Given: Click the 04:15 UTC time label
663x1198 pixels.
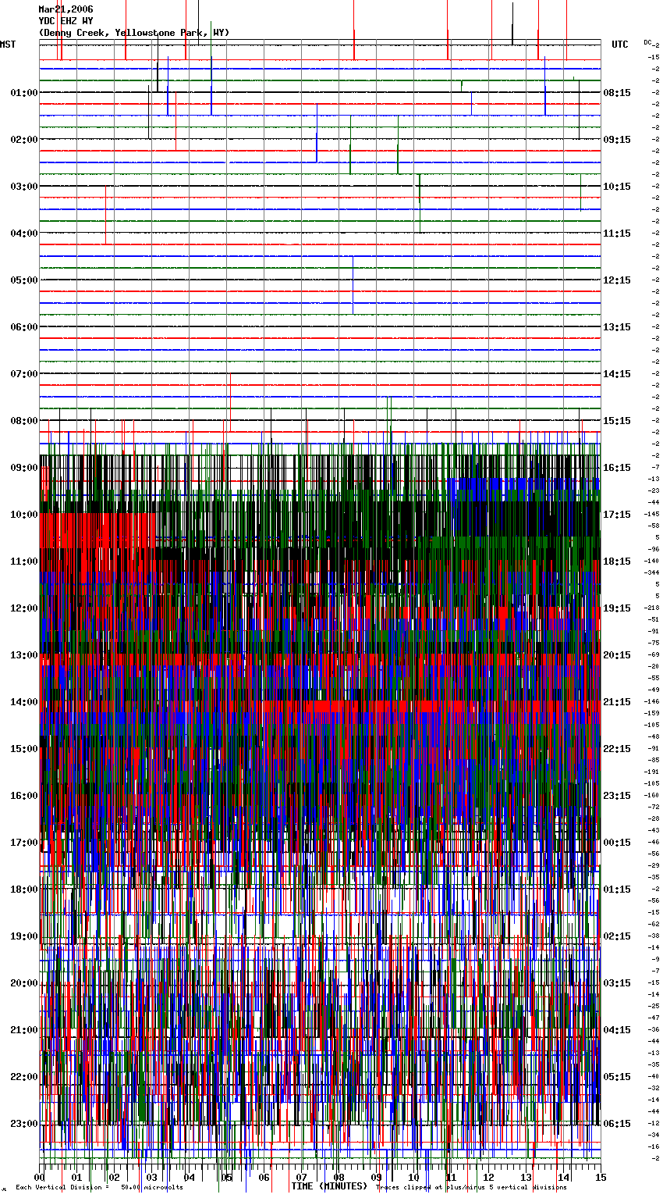Looking at the screenshot, I should click(x=617, y=1030).
